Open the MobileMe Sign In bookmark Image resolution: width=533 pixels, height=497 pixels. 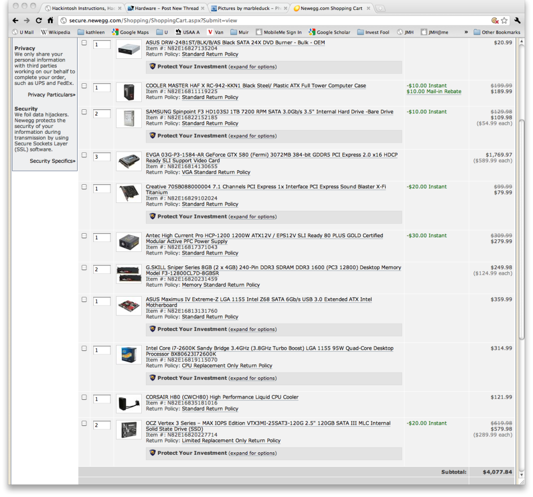[x=279, y=32]
